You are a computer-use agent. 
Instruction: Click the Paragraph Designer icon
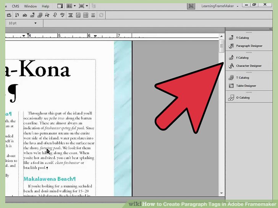click(231, 46)
